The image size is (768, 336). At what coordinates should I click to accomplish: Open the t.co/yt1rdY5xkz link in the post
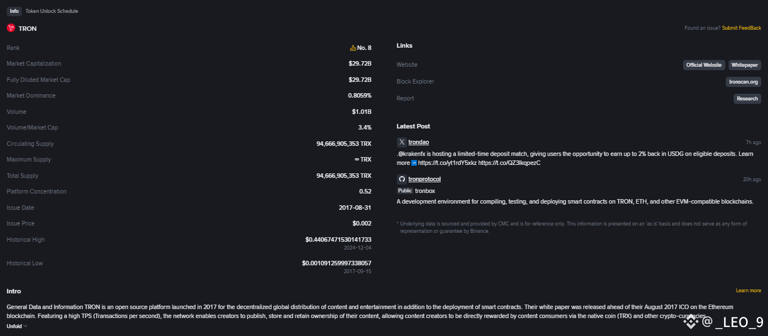(x=447, y=163)
